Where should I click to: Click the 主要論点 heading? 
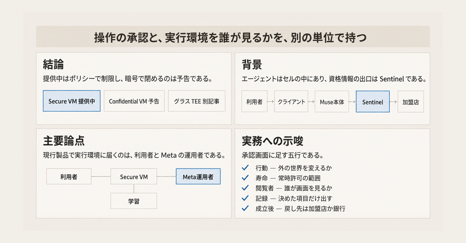[x=64, y=140]
